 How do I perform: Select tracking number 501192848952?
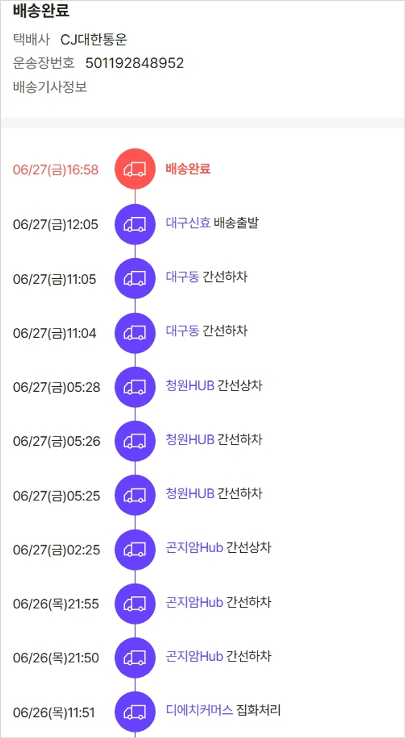pos(134,63)
